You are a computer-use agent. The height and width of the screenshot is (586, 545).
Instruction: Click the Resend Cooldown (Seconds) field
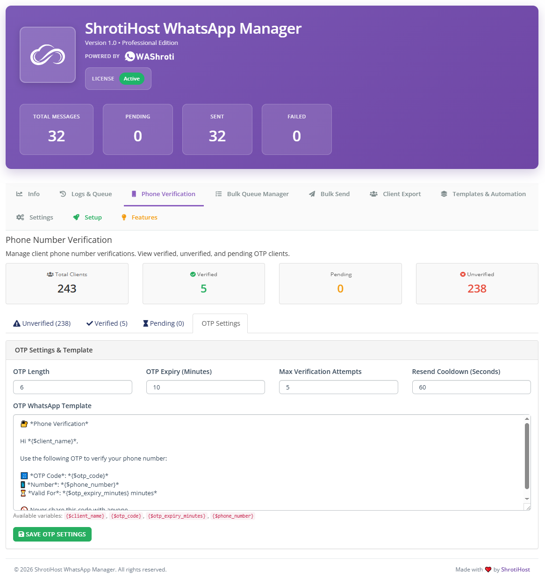(471, 387)
